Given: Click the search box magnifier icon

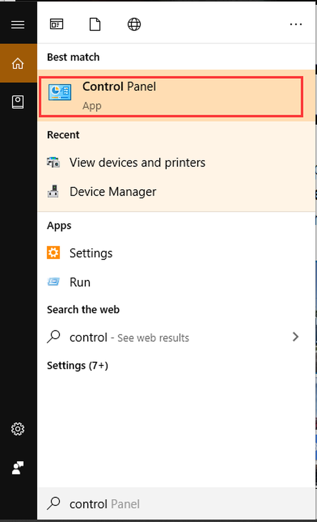Looking at the screenshot, I should [54, 503].
